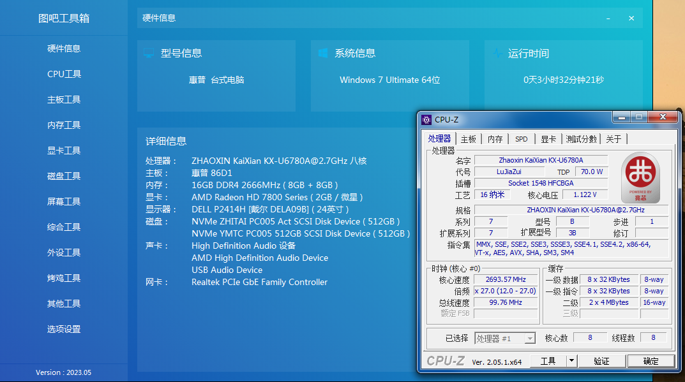Select 显卡工具 from the sidebar

(64, 151)
